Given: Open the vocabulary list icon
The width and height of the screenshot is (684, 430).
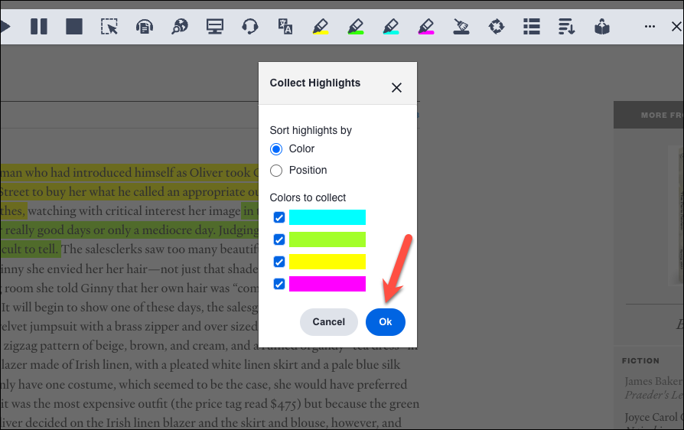Looking at the screenshot, I should click(x=531, y=27).
